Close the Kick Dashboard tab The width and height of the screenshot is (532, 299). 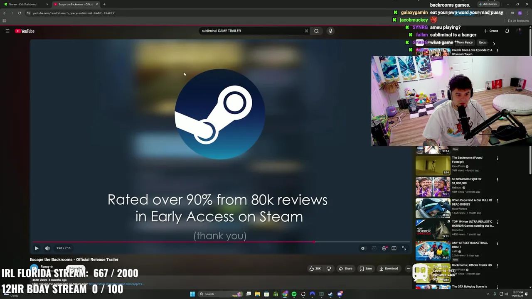[x=47, y=4]
